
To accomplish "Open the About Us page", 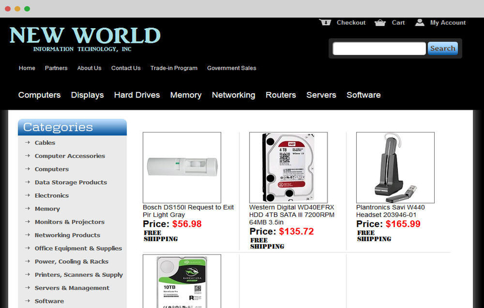I will coord(89,68).
